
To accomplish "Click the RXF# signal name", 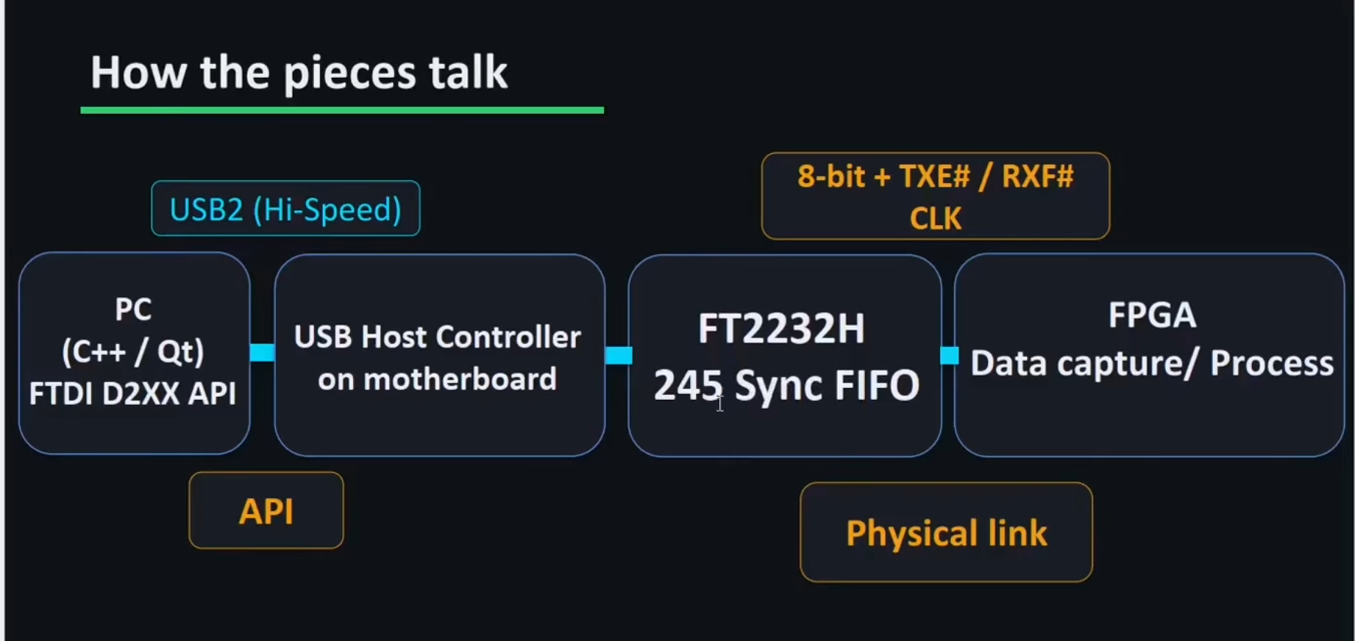I will [1037, 177].
